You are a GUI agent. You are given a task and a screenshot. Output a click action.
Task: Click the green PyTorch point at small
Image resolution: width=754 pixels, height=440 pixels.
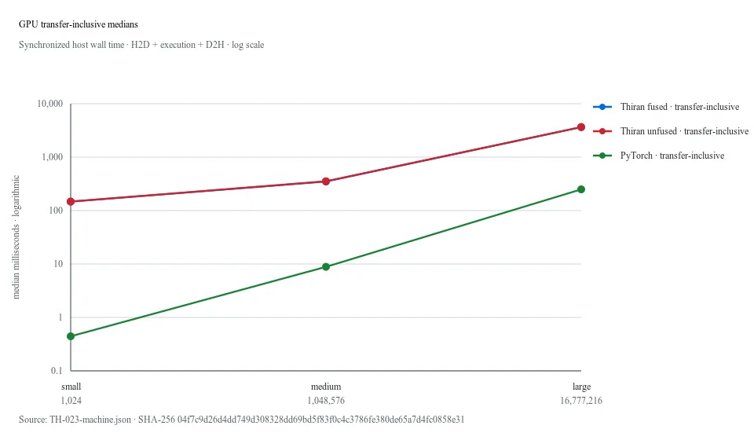point(71,336)
